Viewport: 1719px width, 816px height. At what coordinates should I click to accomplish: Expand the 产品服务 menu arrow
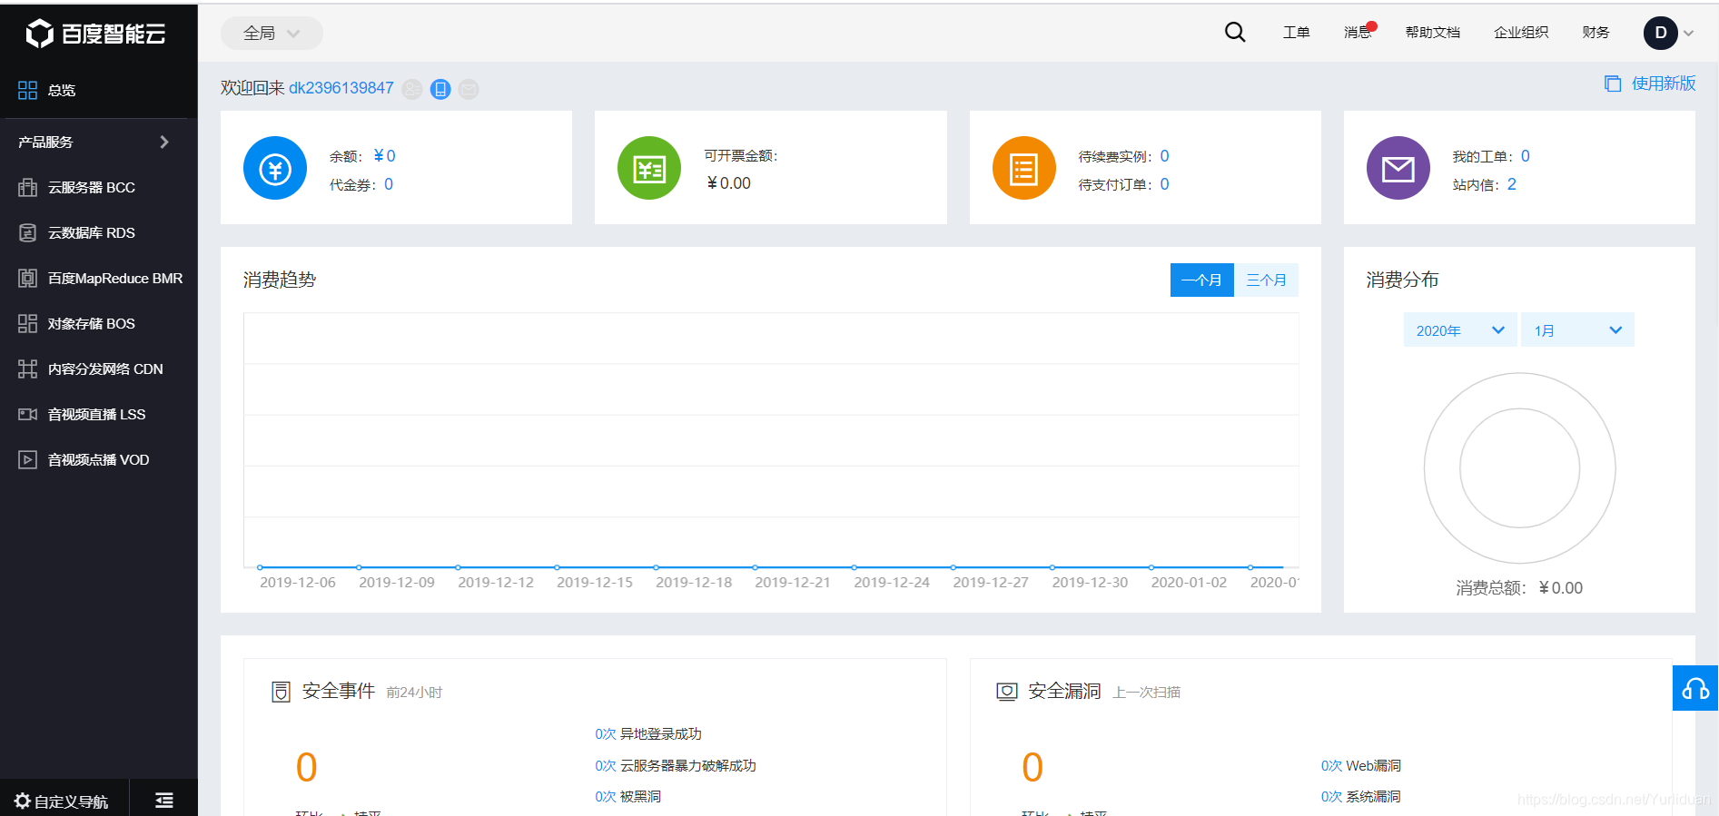(x=164, y=142)
